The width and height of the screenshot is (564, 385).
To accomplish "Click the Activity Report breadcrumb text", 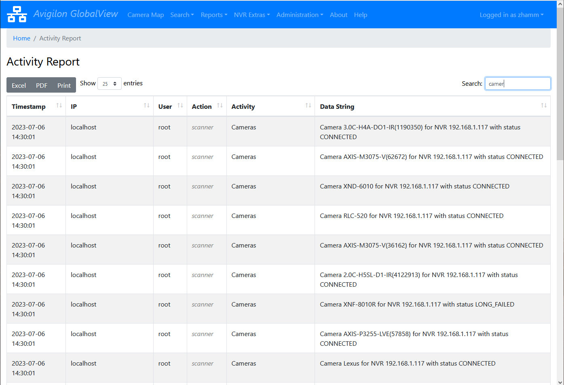I will point(60,38).
